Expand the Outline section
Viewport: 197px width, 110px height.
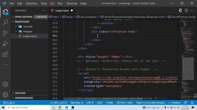point(20,93)
